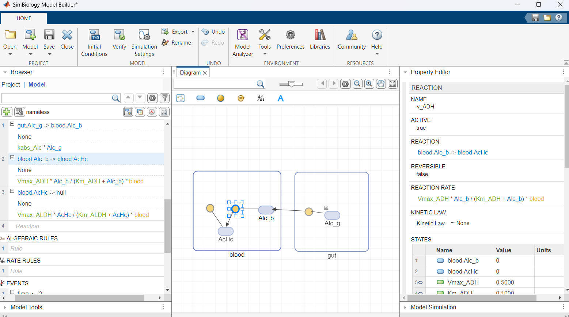Open the Help dropdown
The height and width of the screenshot is (317, 569).
point(377,54)
